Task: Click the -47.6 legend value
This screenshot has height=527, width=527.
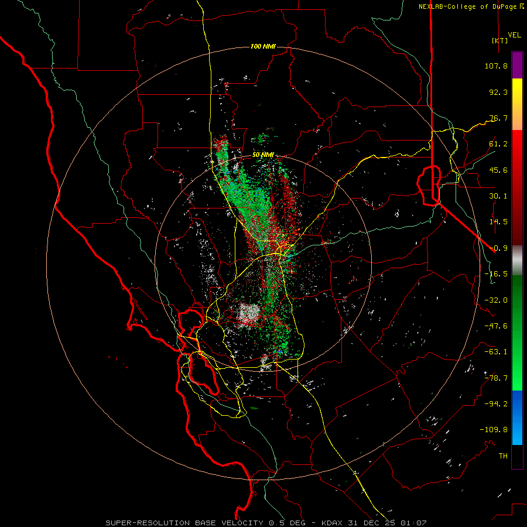Action: point(496,326)
